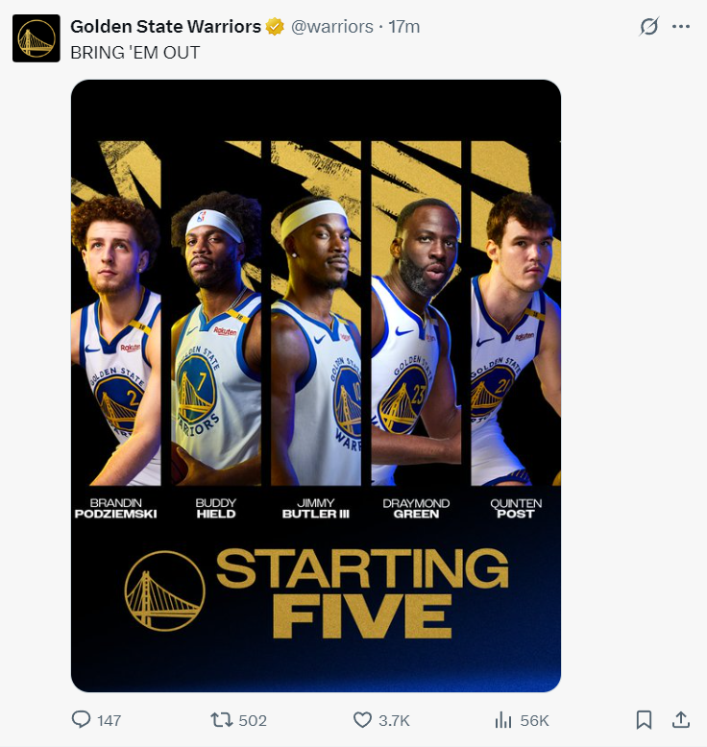This screenshot has height=747, width=707.
Task: Click the gold verified badge
Action: pos(275,27)
